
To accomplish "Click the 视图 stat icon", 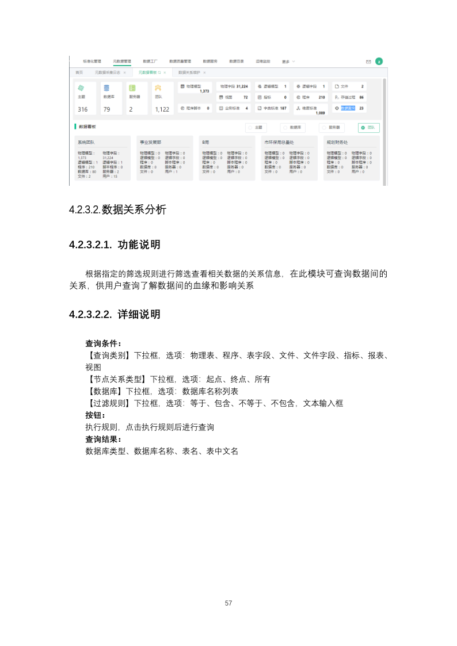I will coord(221,97).
